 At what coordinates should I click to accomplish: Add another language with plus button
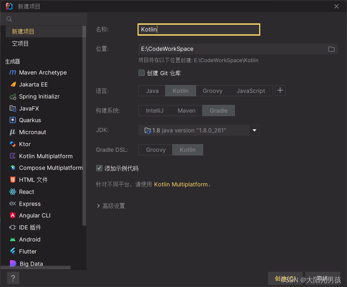[280, 90]
